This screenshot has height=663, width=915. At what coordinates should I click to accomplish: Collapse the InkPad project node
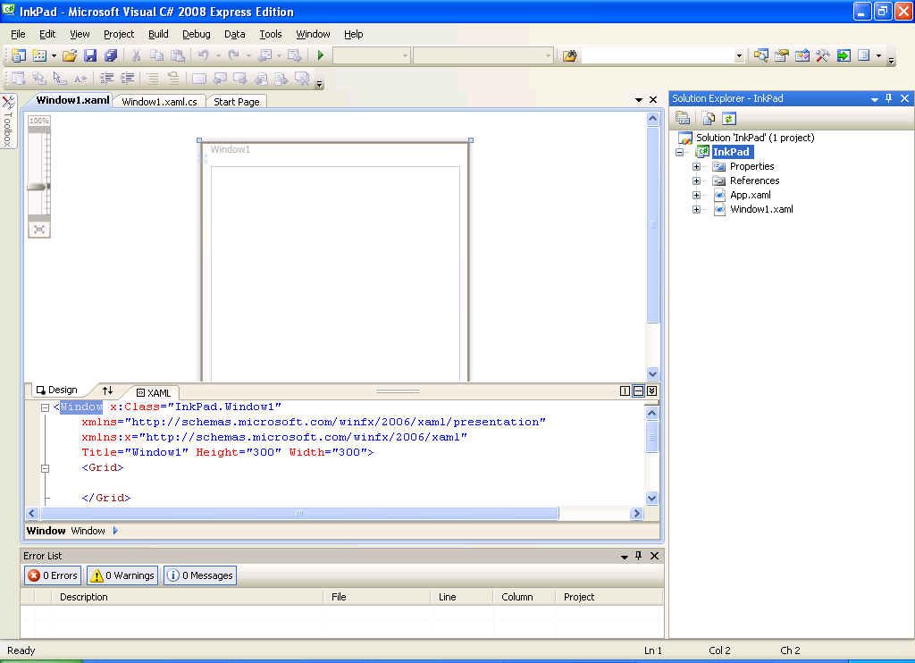[679, 152]
